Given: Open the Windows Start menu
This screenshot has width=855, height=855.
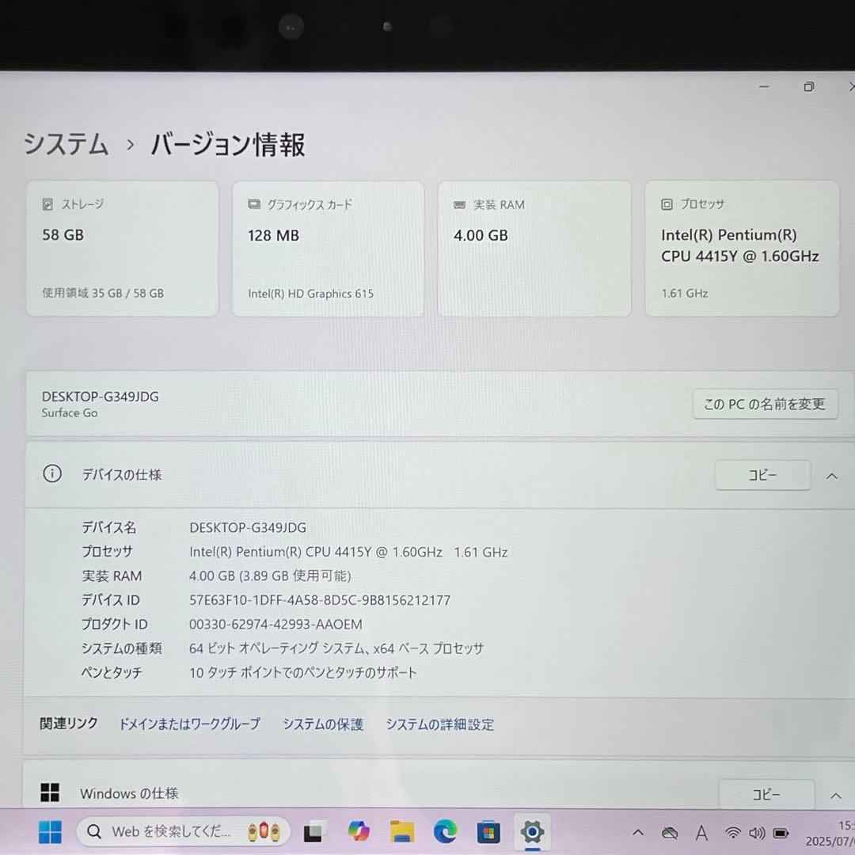Looking at the screenshot, I should click(50, 832).
